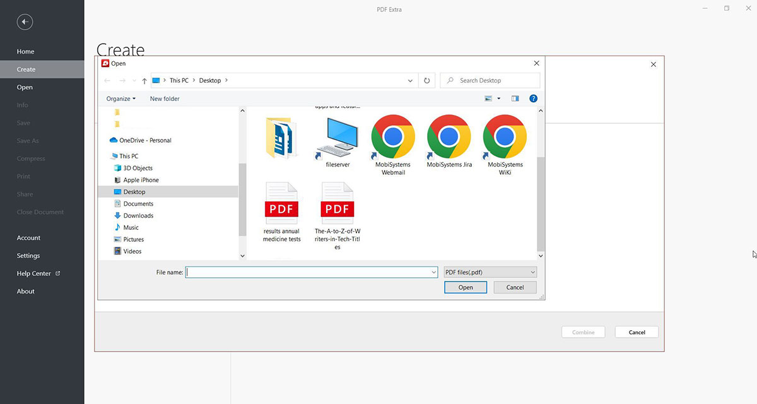Click the up-one-level arrow icon

144,80
